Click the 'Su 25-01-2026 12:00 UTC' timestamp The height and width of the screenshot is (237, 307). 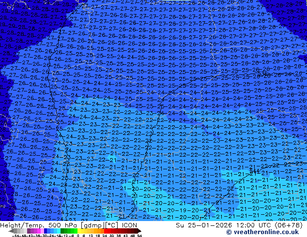224,225
